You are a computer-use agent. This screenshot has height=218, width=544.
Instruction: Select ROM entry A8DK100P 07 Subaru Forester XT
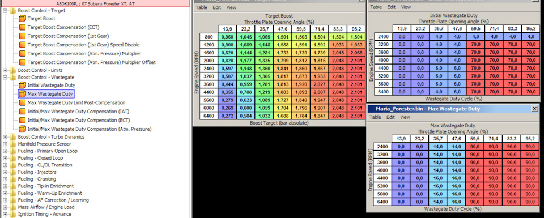click(x=95, y=3)
